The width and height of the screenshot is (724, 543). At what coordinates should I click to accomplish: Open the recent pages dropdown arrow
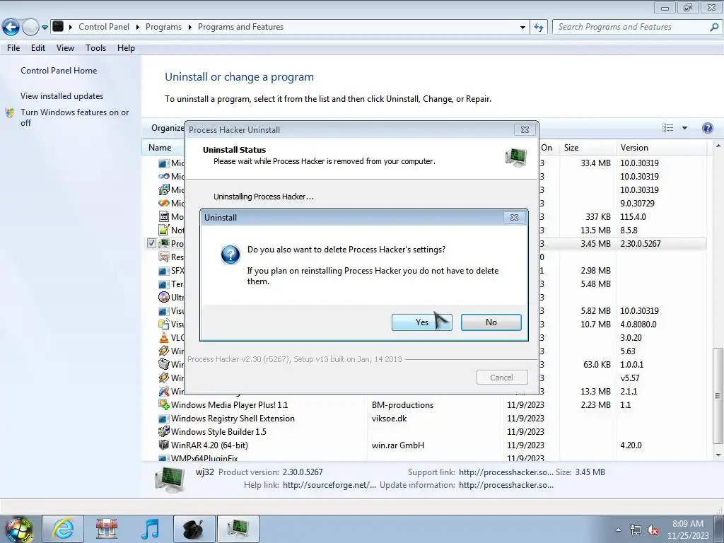pyautogui.click(x=45, y=28)
